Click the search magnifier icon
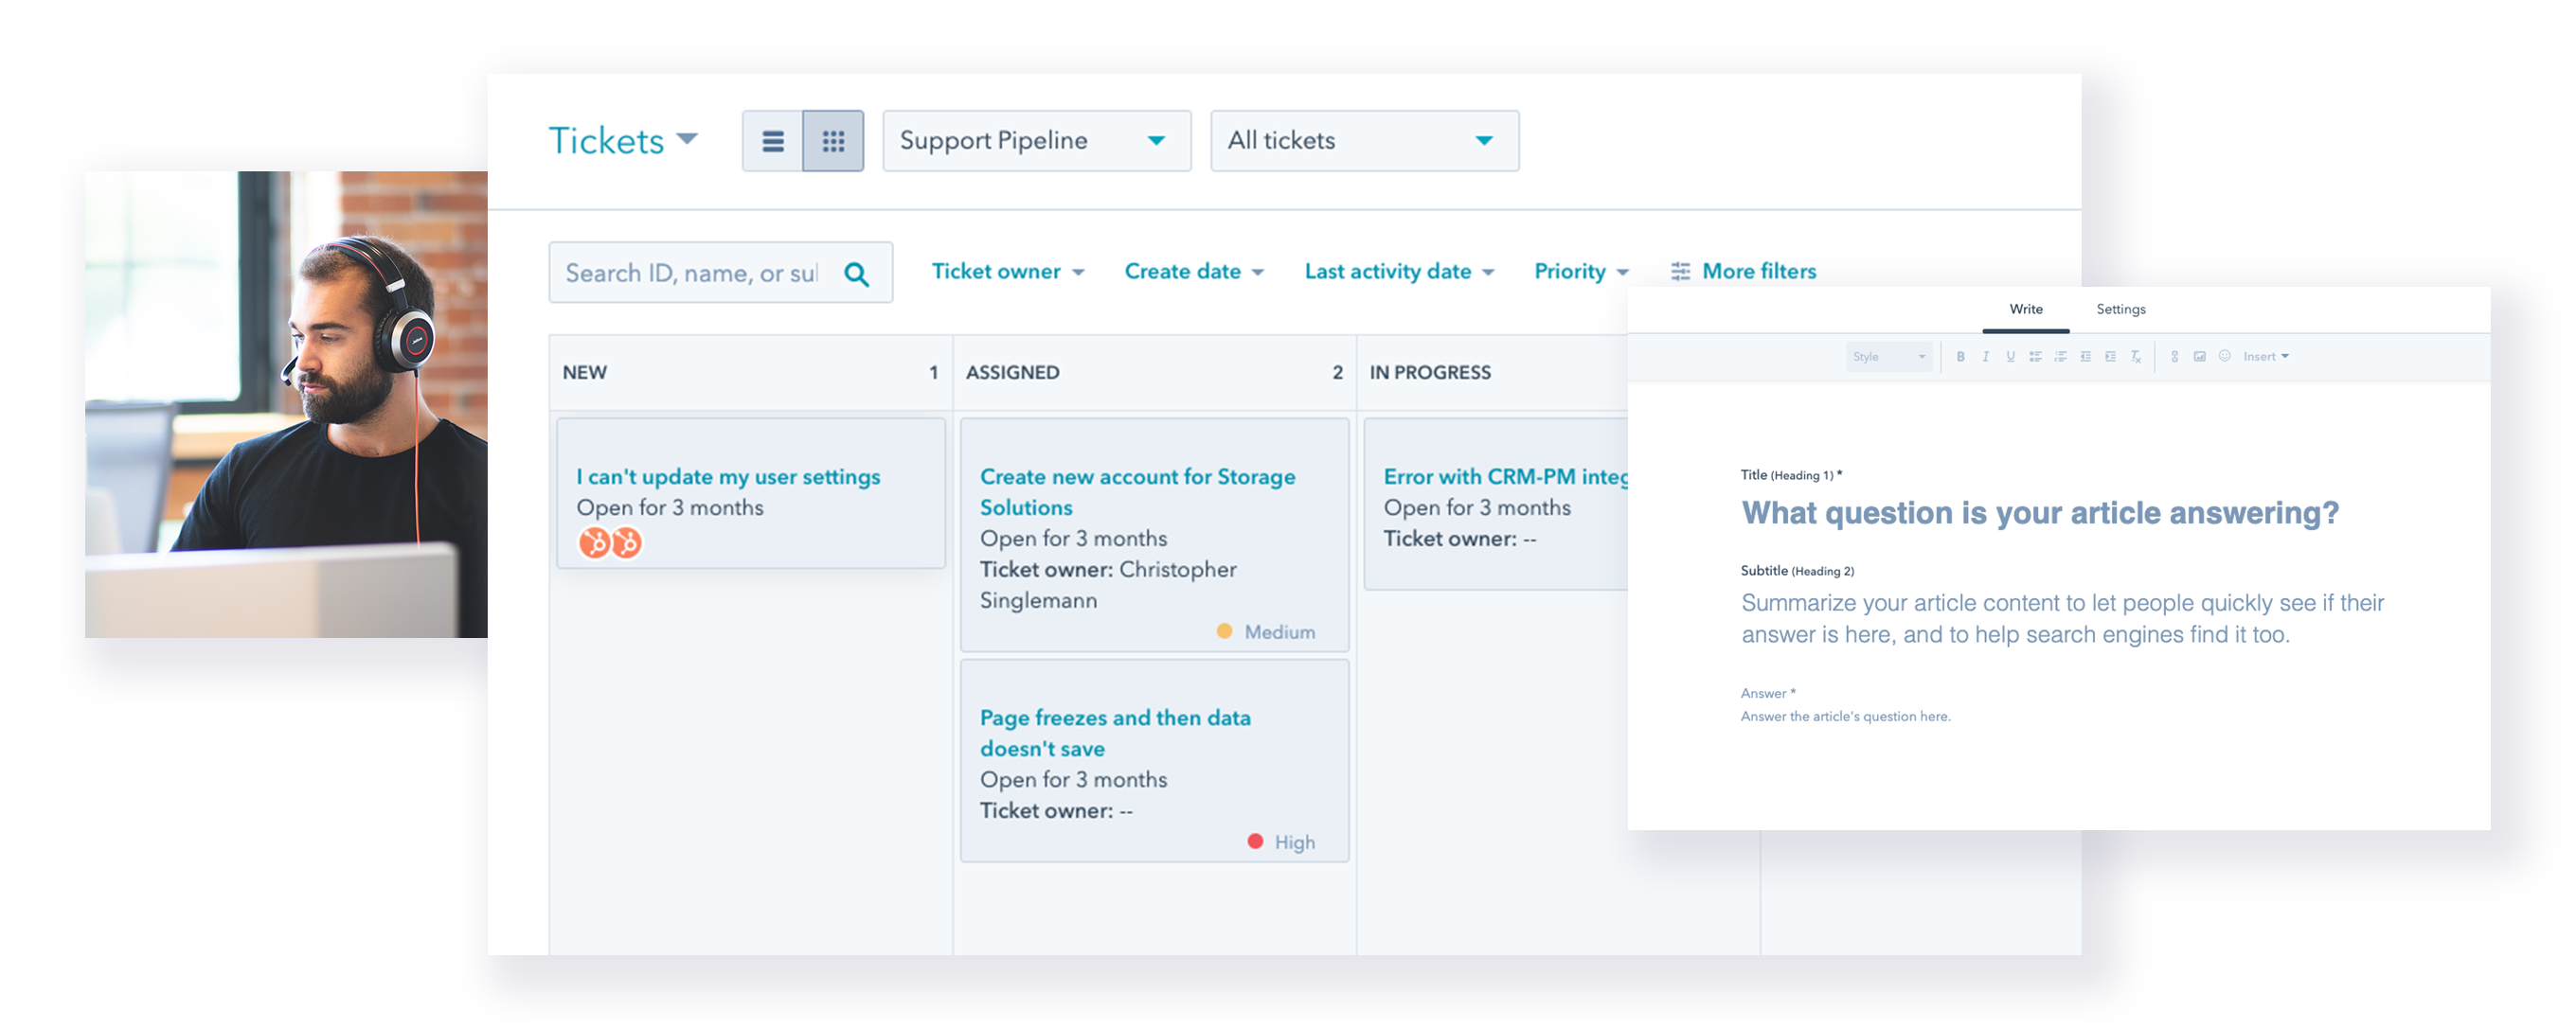The height and width of the screenshot is (1028, 2576). coord(856,274)
